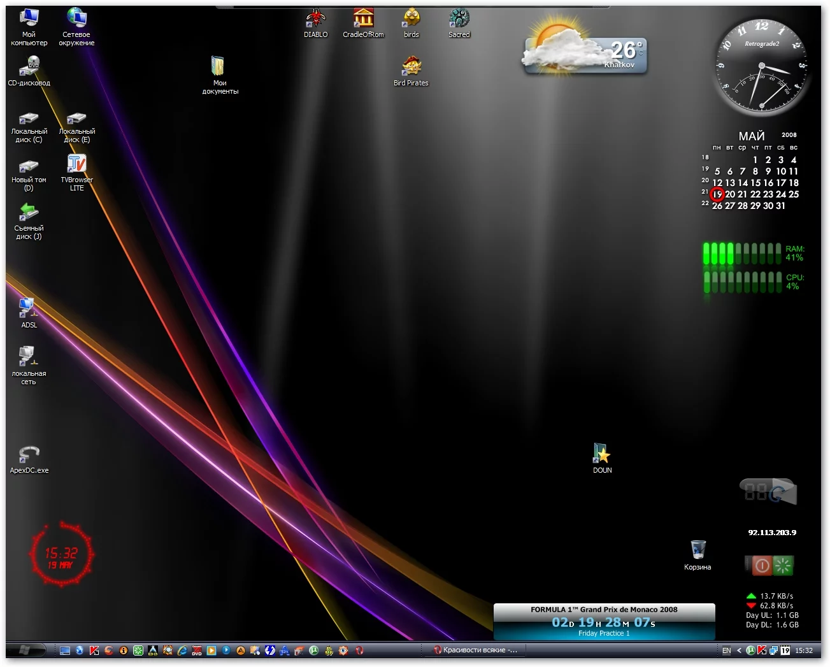
Task: Switch to Красивости всякие taskbar window
Action: [475, 650]
